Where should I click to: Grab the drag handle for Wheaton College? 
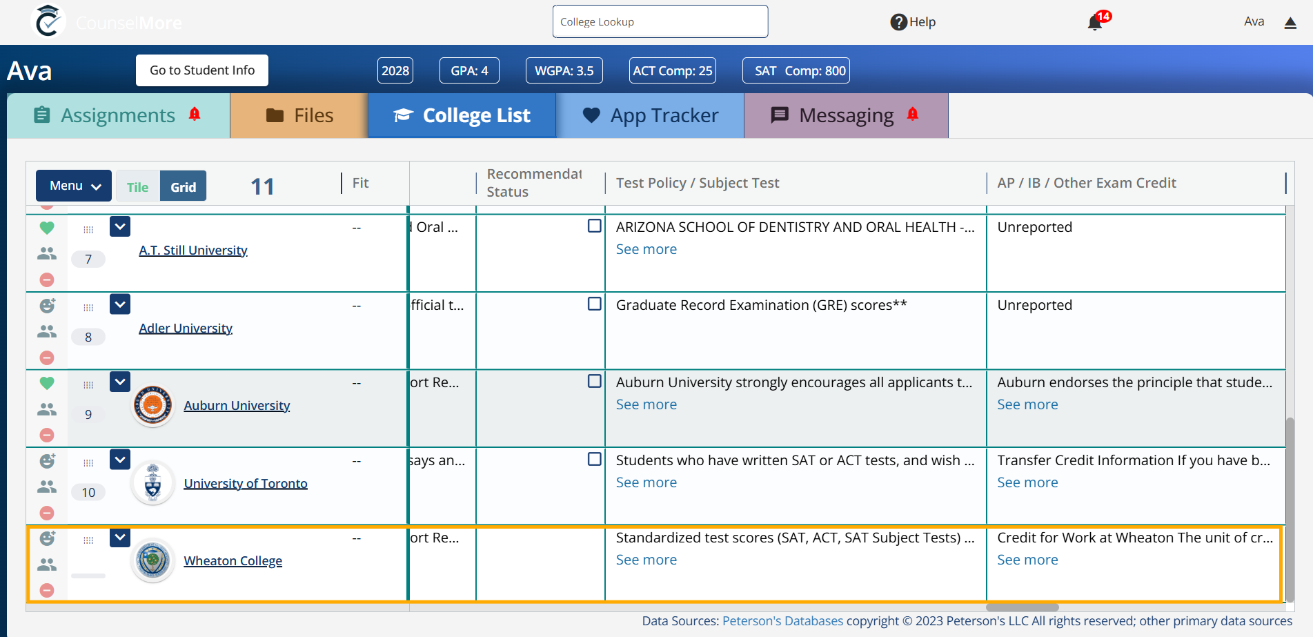coord(88,540)
